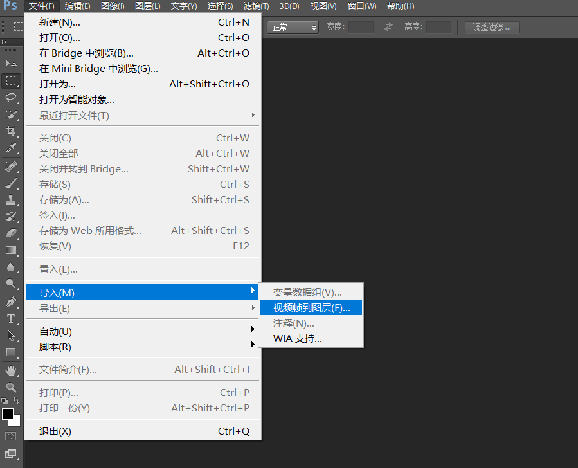
Task: Click the black foreground color swatch
Action: point(7,414)
